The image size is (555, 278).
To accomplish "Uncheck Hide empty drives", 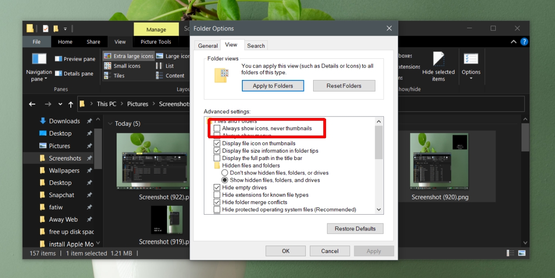I will (217, 187).
